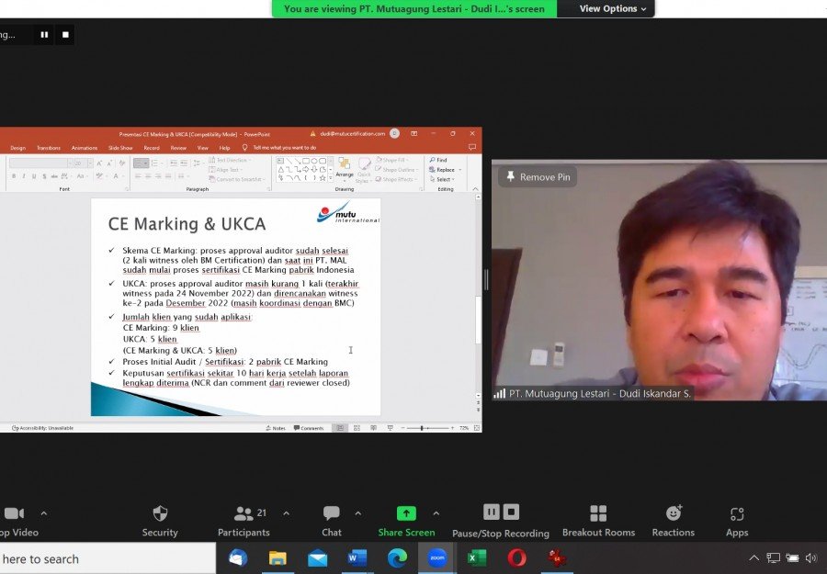
Task: Switch to the Animations tab
Action: point(85,148)
